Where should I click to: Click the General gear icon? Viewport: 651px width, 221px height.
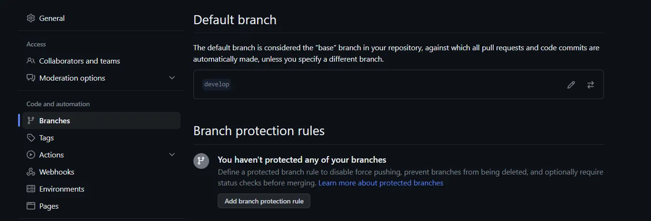[31, 18]
